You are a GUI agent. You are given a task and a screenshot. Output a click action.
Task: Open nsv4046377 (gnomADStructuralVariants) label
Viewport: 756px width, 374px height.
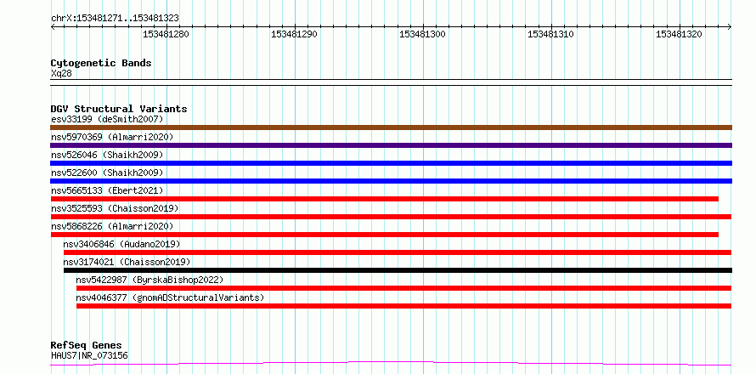[170, 297]
